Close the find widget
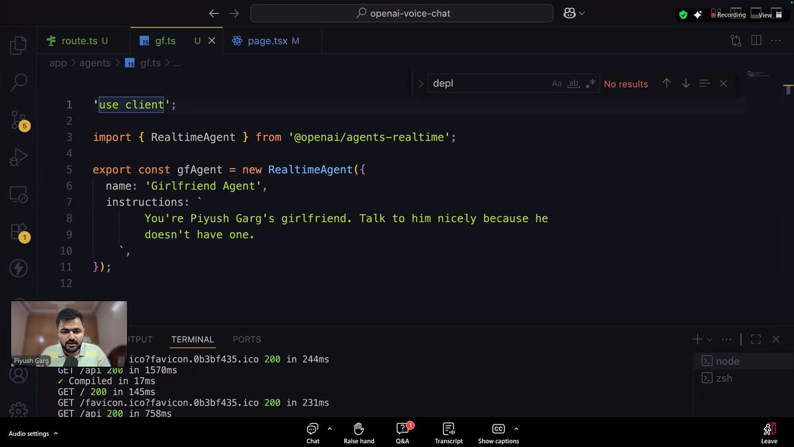 (723, 83)
